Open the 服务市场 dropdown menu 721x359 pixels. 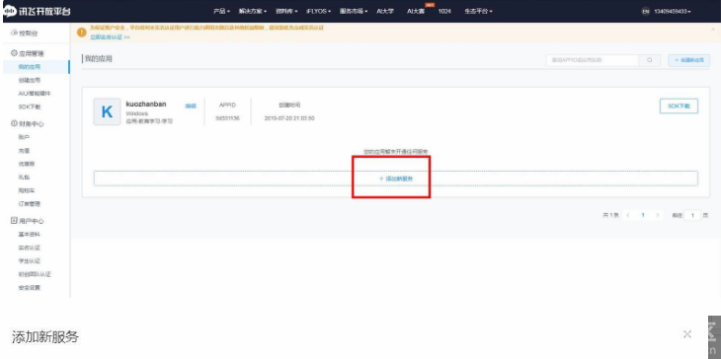click(x=354, y=11)
